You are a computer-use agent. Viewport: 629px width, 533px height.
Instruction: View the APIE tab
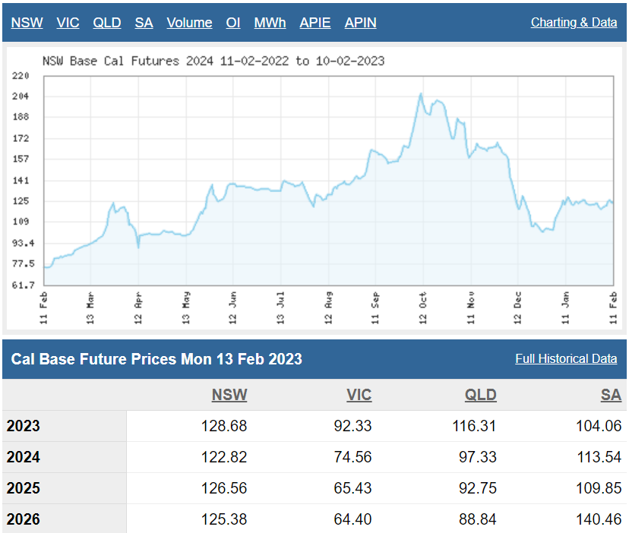[315, 23]
